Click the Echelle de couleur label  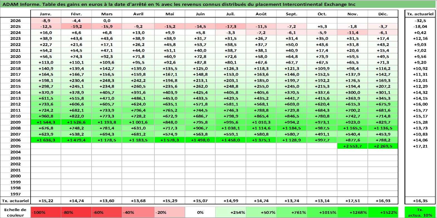(15, 212)
